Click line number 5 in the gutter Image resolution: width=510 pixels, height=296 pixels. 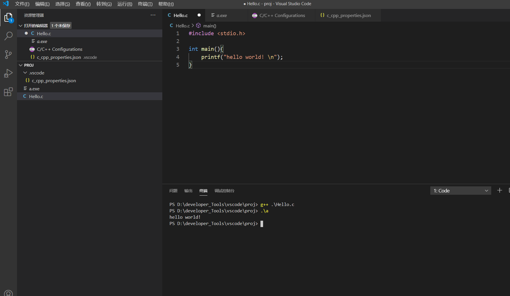pos(178,65)
